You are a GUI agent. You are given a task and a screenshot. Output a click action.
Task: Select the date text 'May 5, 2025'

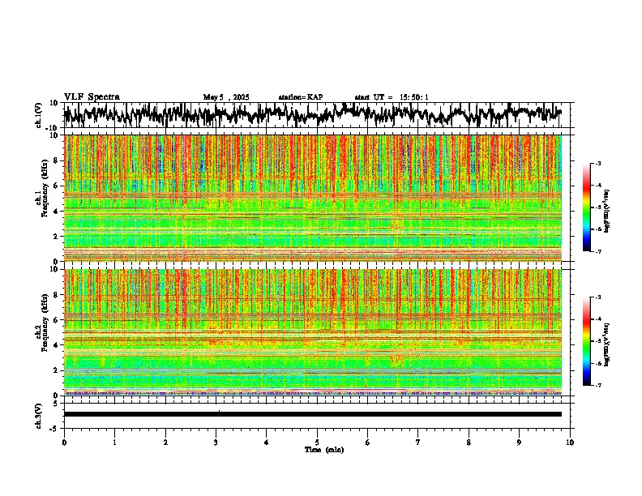click(226, 97)
